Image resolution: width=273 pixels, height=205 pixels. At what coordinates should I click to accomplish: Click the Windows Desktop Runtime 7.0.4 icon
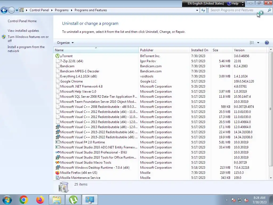tap(58, 168)
